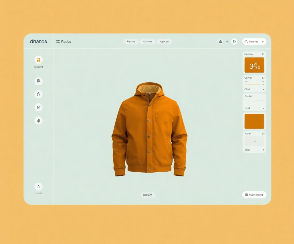Screen dimensions: 294x244
Task: Open the running figure pose icon
Action: (39, 94)
